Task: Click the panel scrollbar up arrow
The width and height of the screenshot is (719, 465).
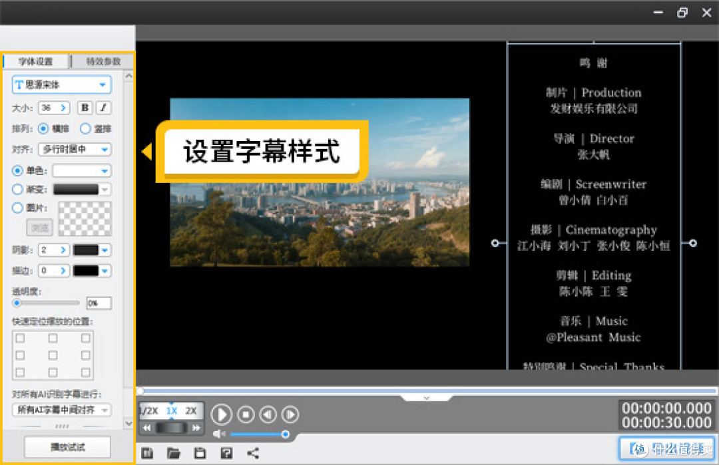Action: click(129, 76)
